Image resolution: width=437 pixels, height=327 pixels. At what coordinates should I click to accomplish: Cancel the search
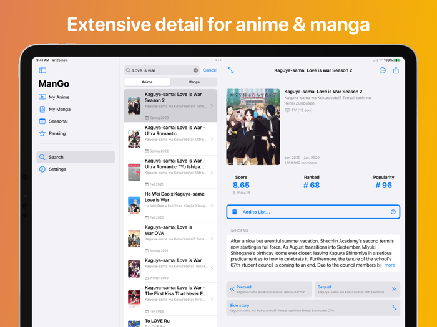(210, 70)
